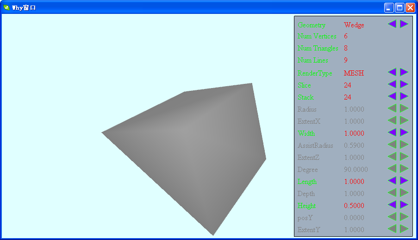The image size is (418, 240).
Task: Decrease Stack with the left arrow
Action: (x=392, y=96)
